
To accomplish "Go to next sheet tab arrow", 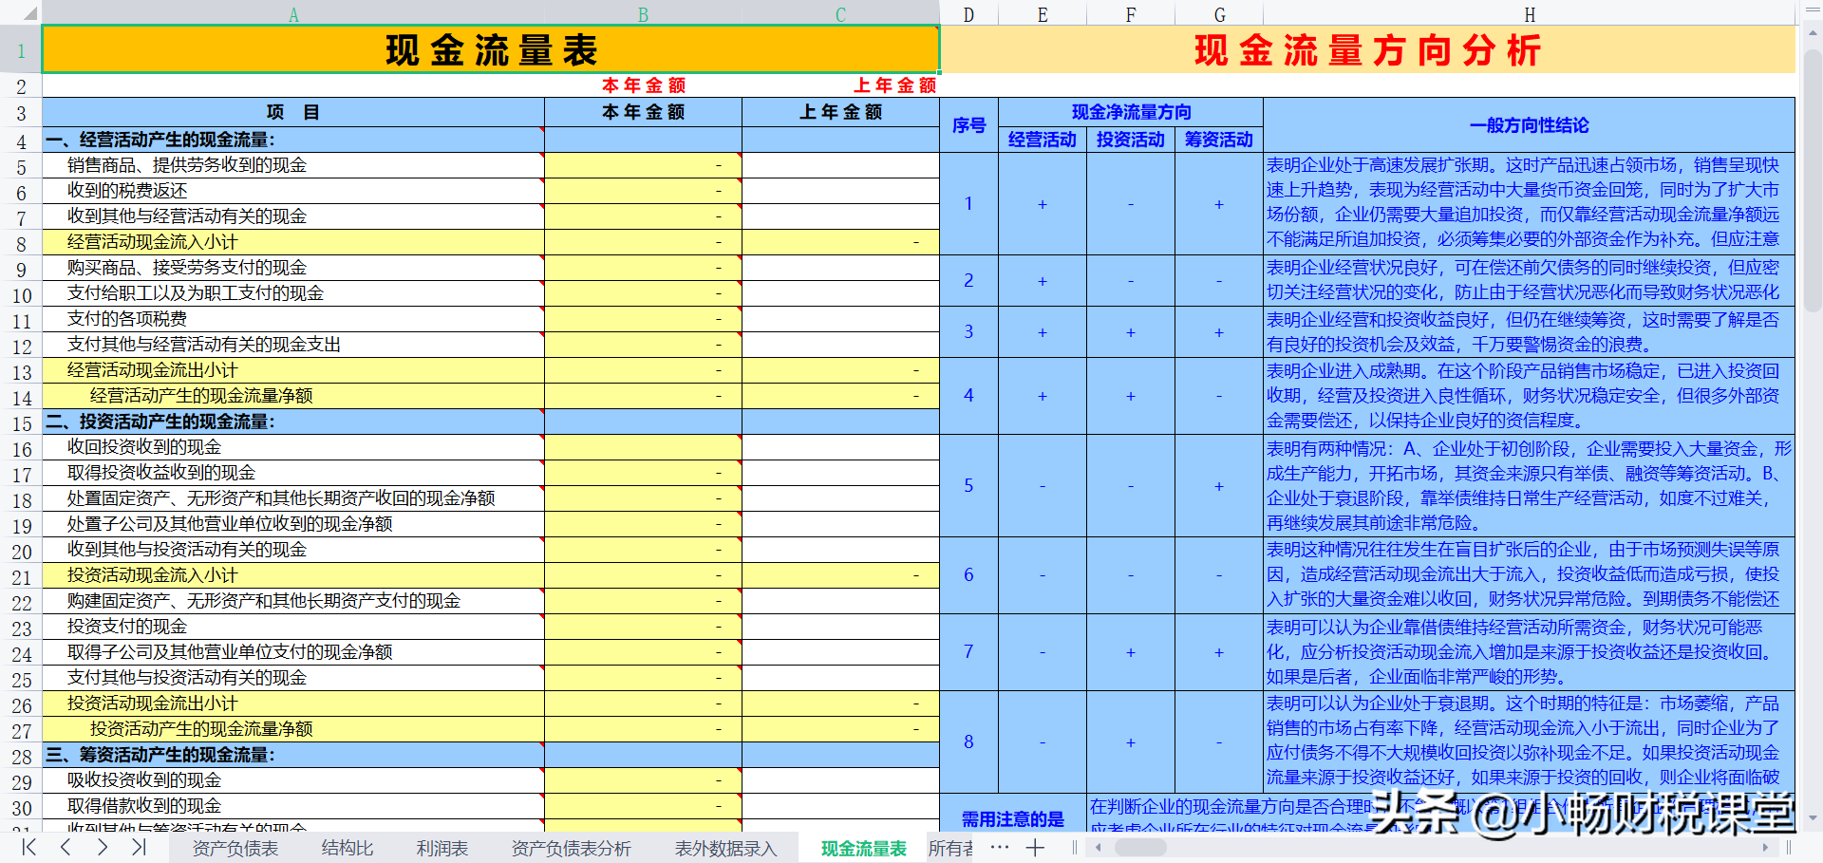I will pyautogui.click(x=103, y=847).
